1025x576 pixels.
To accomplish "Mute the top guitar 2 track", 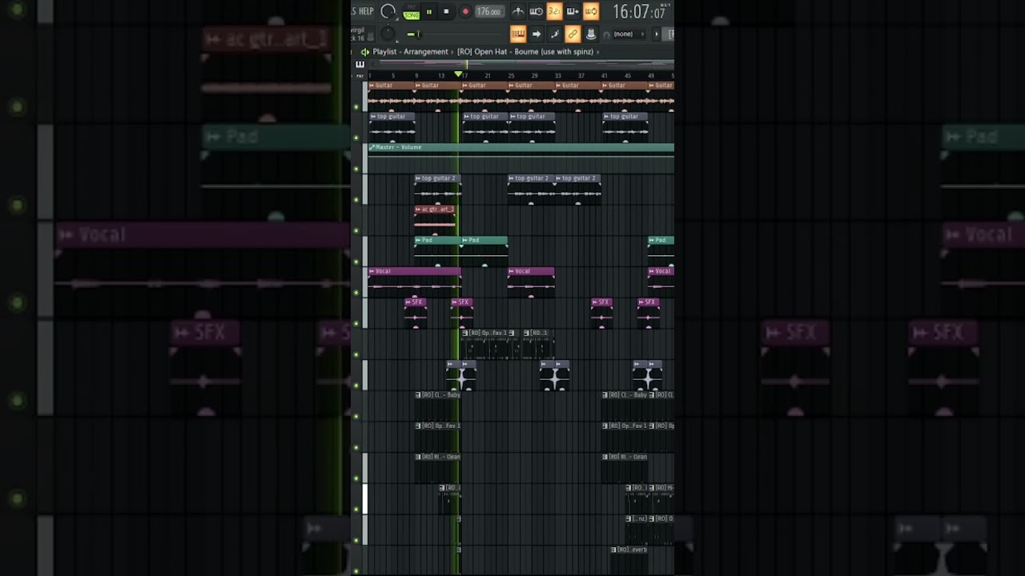I will coord(356,200).
